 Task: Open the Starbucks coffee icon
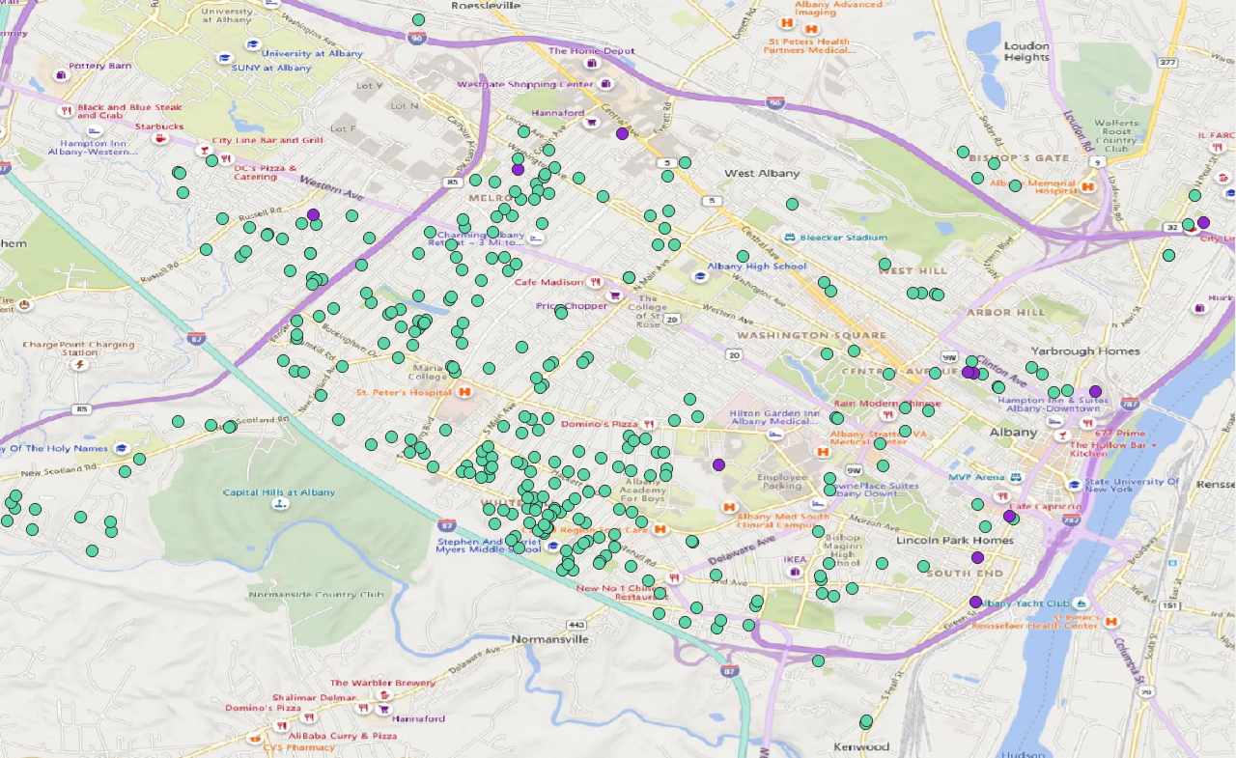click(159, 139)
